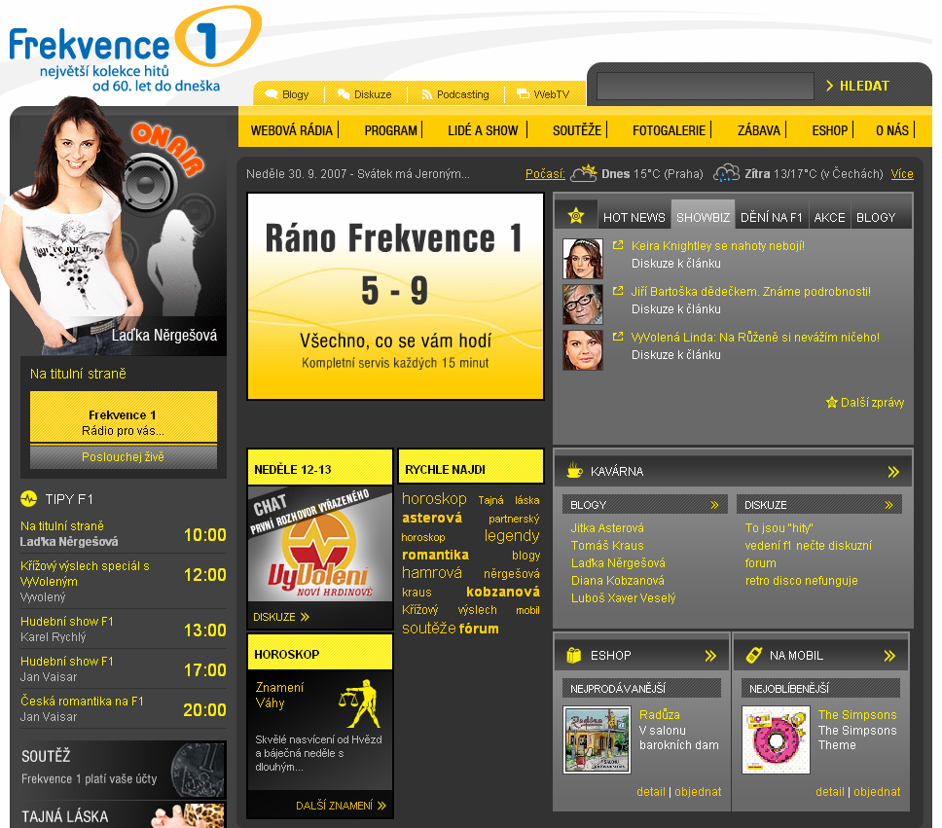
Task: Click the Eshop shopping bag icon
Action: pos(574,656)
